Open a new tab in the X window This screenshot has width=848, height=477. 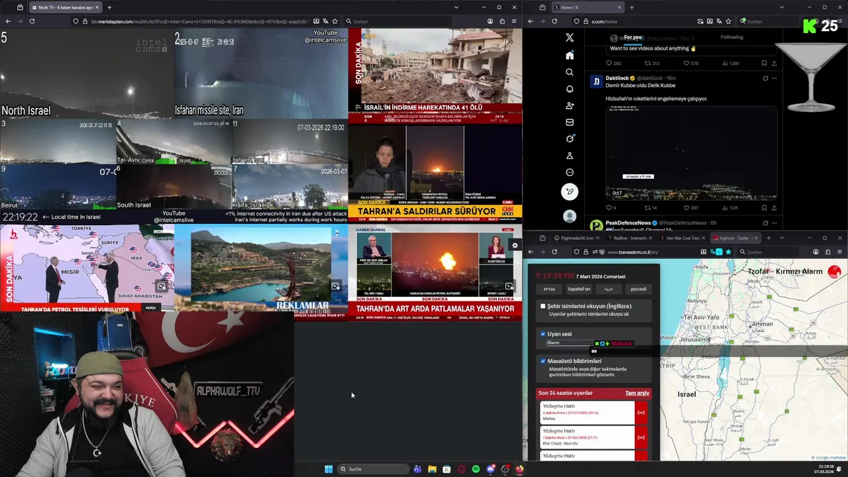pos(631,7)
